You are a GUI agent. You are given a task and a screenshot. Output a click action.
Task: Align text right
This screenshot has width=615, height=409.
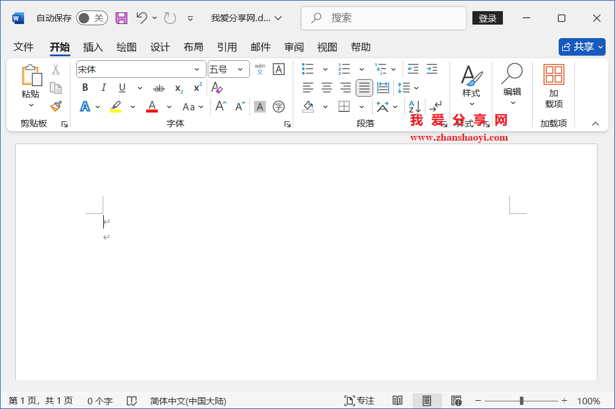[346, 87]
